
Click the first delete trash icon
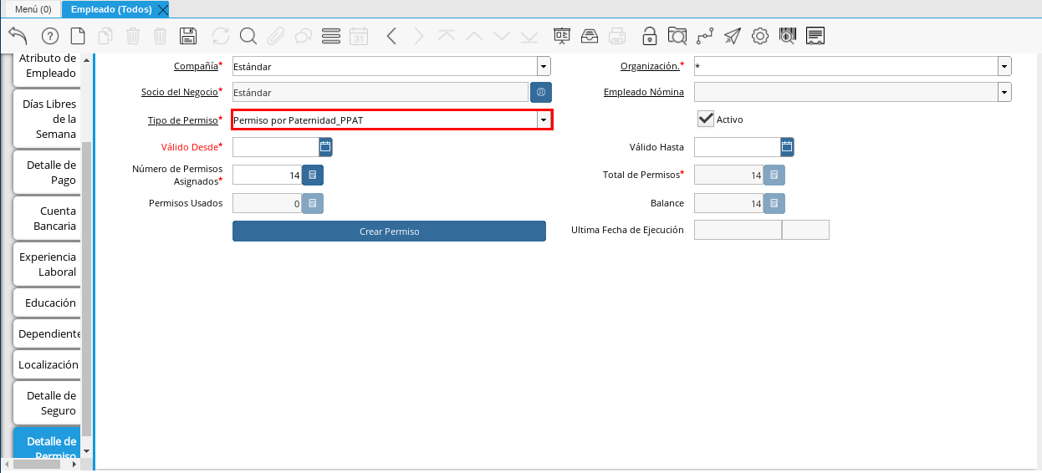(x=133, y=36)
